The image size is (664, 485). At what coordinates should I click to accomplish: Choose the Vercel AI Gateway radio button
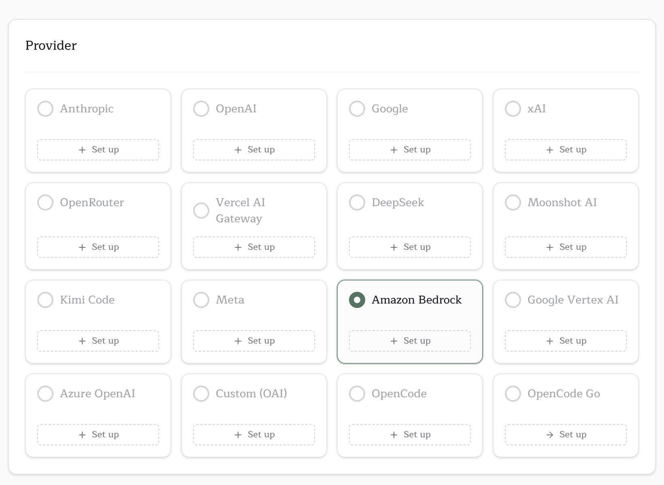click(201, 211)
